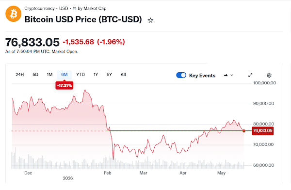
Task: Select the 1Y time range
Action: pos(96,75)
